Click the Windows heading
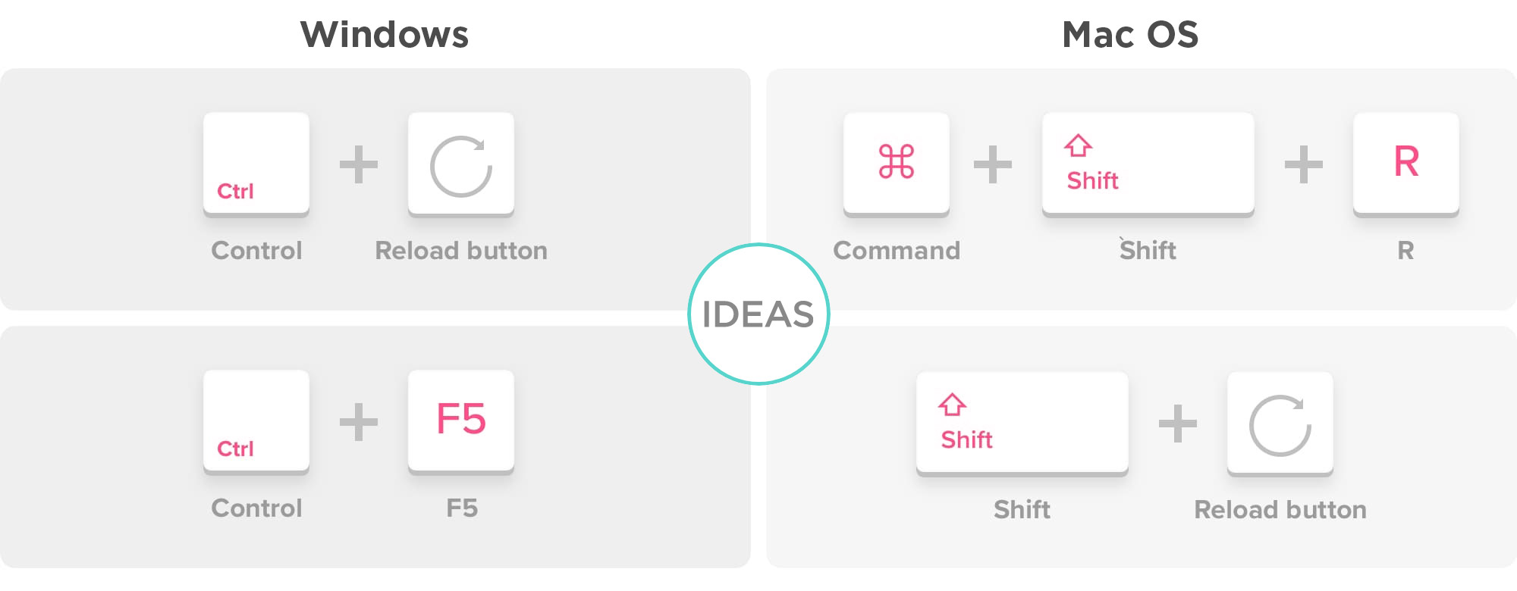The image size is (1517, 591). tap(385, 35)
